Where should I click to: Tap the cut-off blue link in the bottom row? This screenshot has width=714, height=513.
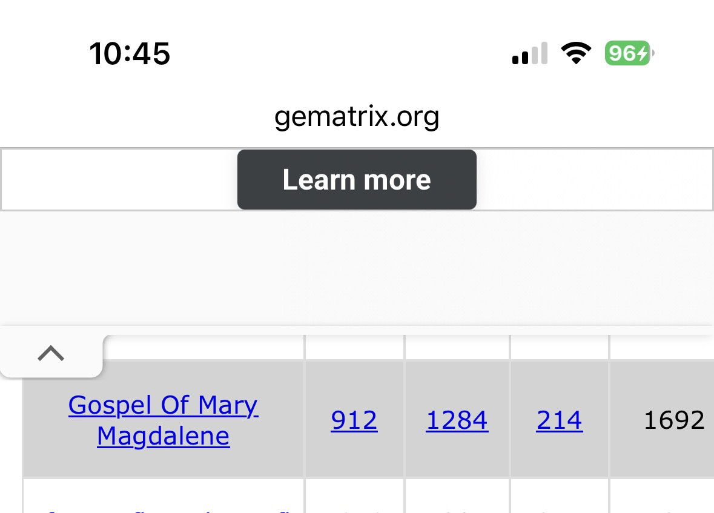pos(164,508)
